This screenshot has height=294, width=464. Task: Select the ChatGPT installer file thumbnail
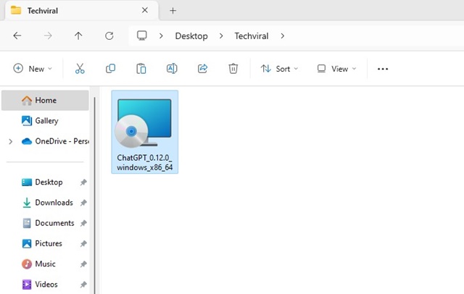click(x=144, y=123)
